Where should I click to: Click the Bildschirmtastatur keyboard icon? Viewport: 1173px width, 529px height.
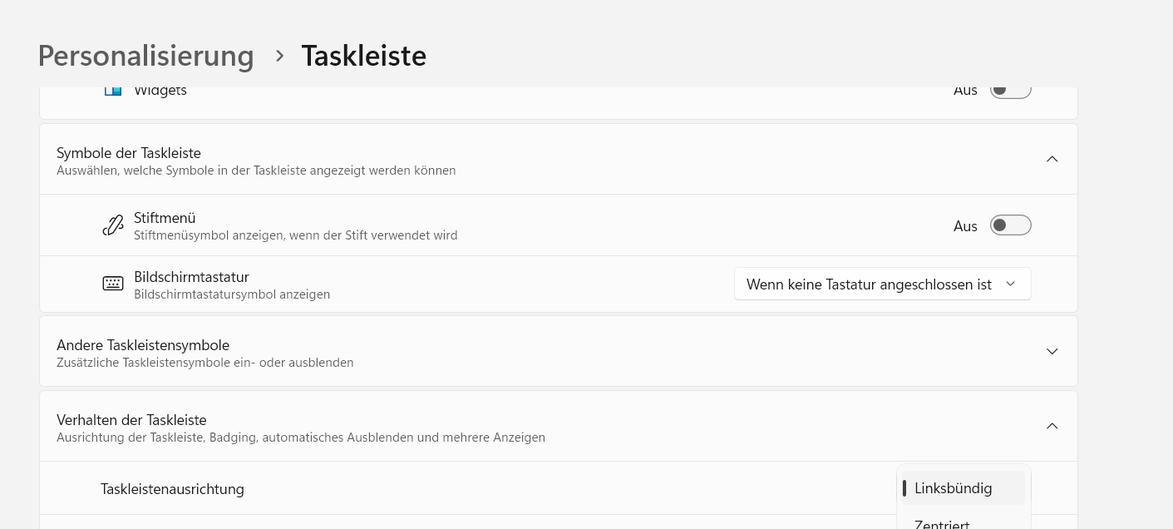tap(113, 284)
